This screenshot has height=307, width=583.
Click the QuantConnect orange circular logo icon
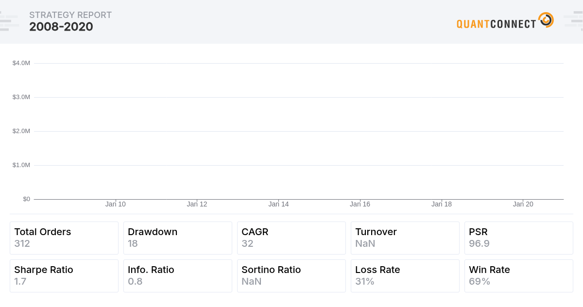click(546, 20)
